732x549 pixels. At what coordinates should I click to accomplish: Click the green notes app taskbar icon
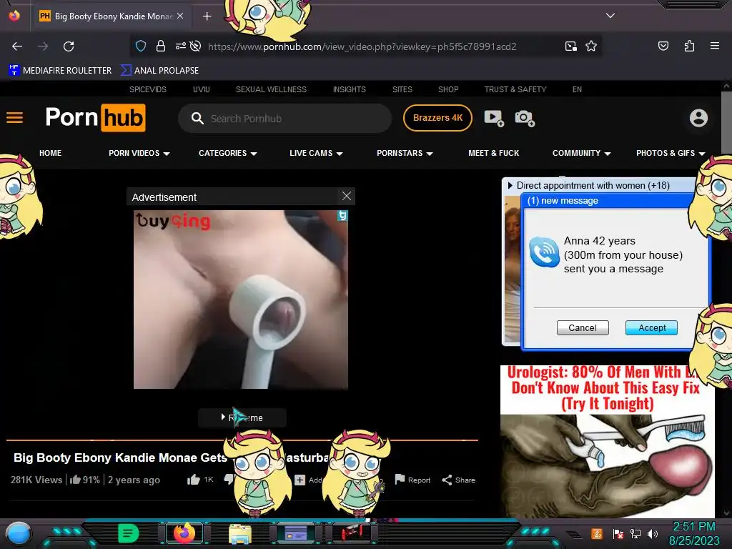coord(129,533)
